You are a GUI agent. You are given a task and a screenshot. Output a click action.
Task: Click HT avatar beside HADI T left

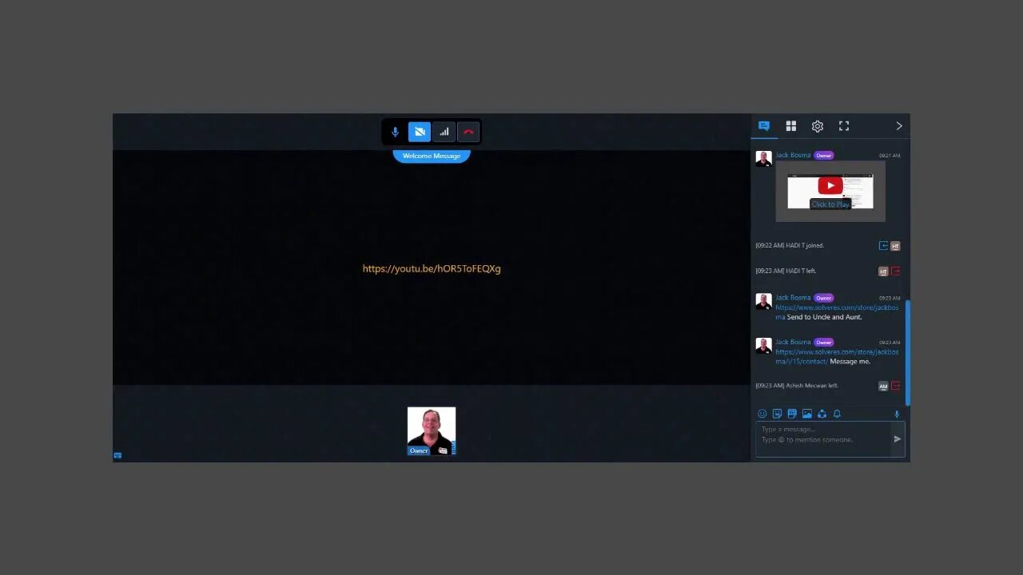pyautogui.click(x=883, y=272)
